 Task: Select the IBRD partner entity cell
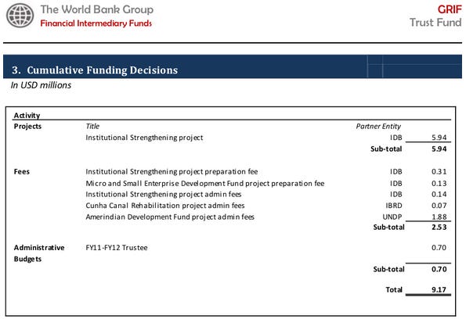[394, 206]
